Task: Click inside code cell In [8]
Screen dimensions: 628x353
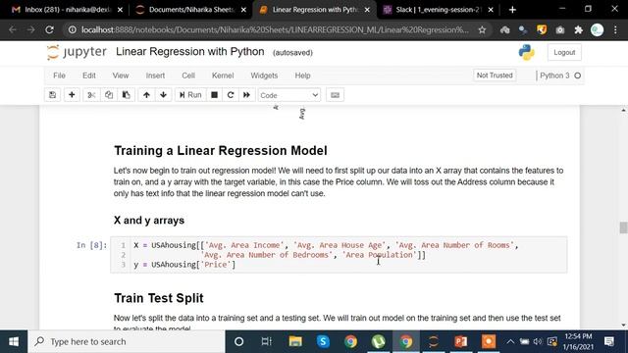Action: coord(339,255)
